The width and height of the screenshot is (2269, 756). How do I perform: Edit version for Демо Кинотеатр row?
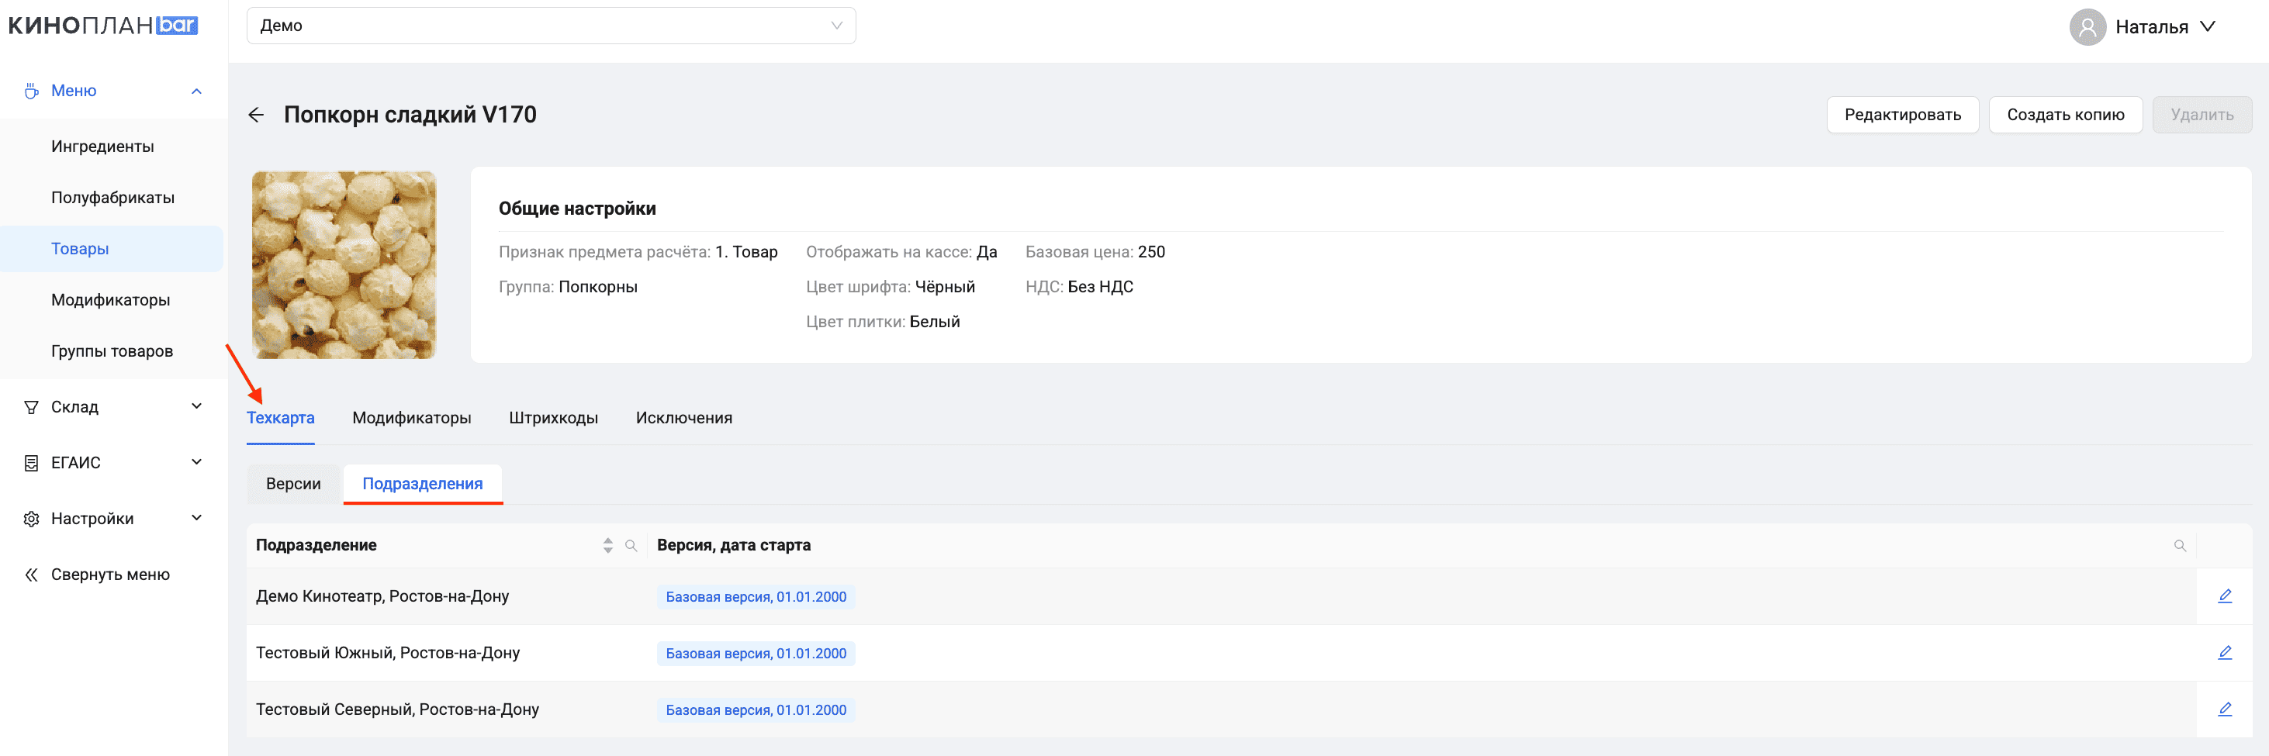(2224, 597)
